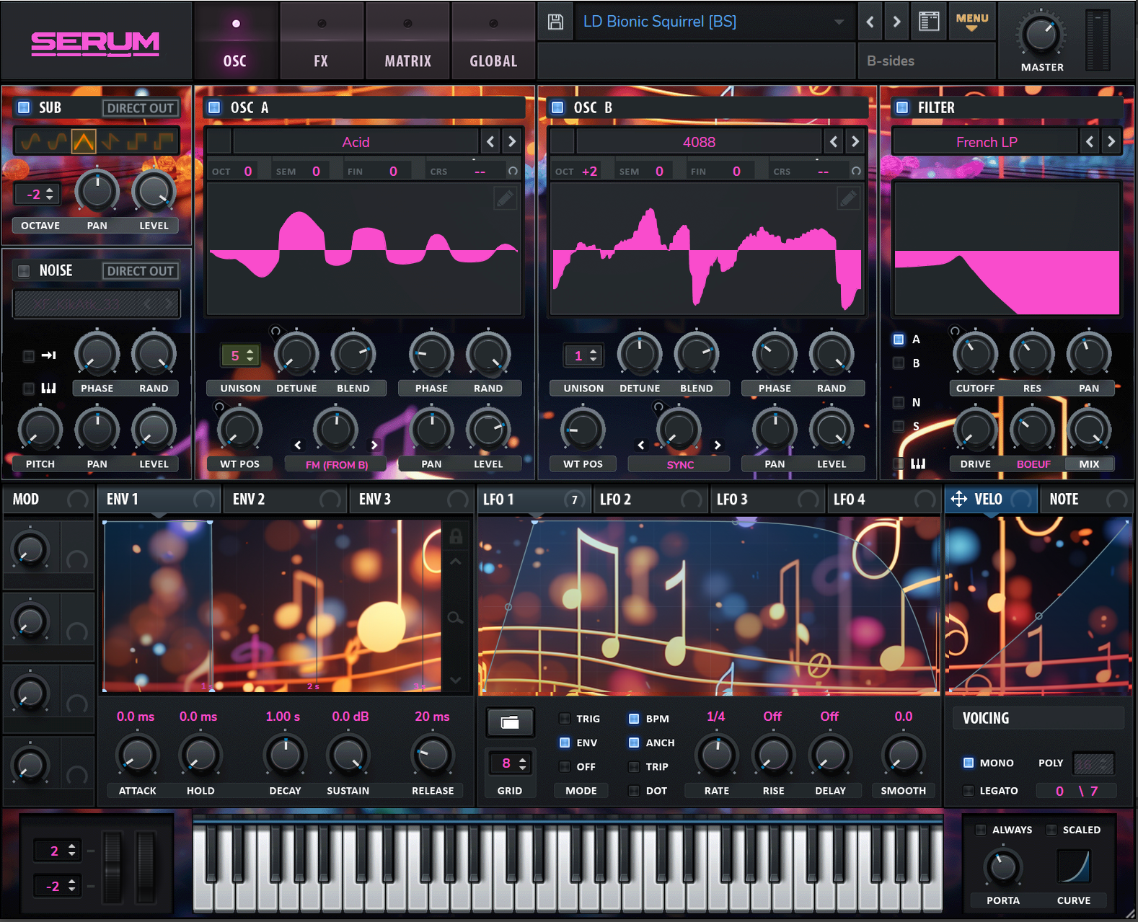Open the Acid wavetable selector

click(x=356, y=142)
